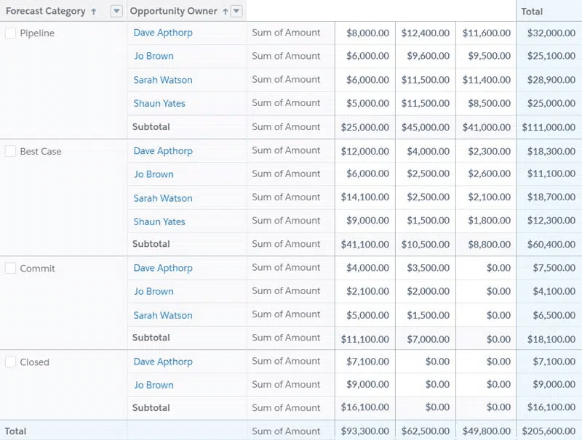This screenshot has height=440, width=582.
Task: Click the Total column header
Action: pos(532,12)
